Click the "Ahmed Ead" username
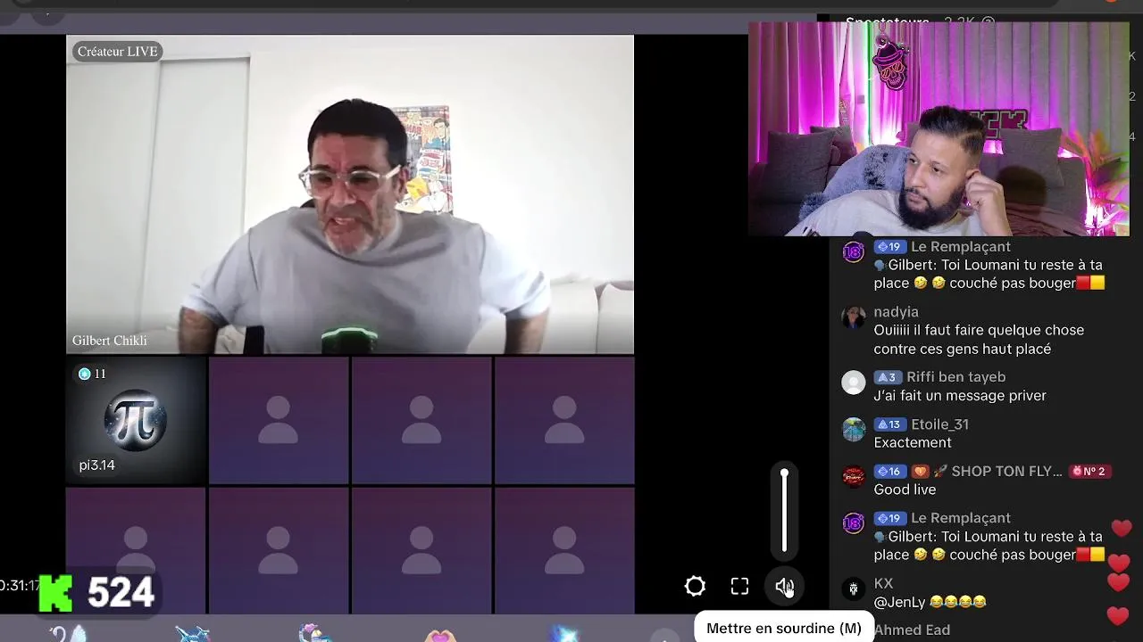This screenshot has width=1143, height=642. (x=912, y=630)
